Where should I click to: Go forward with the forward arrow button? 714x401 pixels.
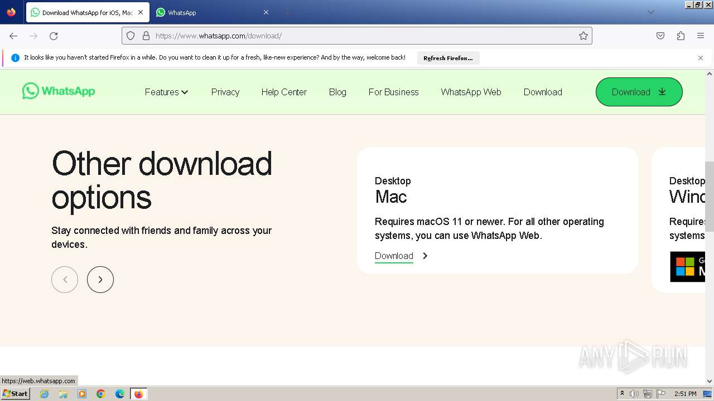pyautogui.click(x=33, y=36)
